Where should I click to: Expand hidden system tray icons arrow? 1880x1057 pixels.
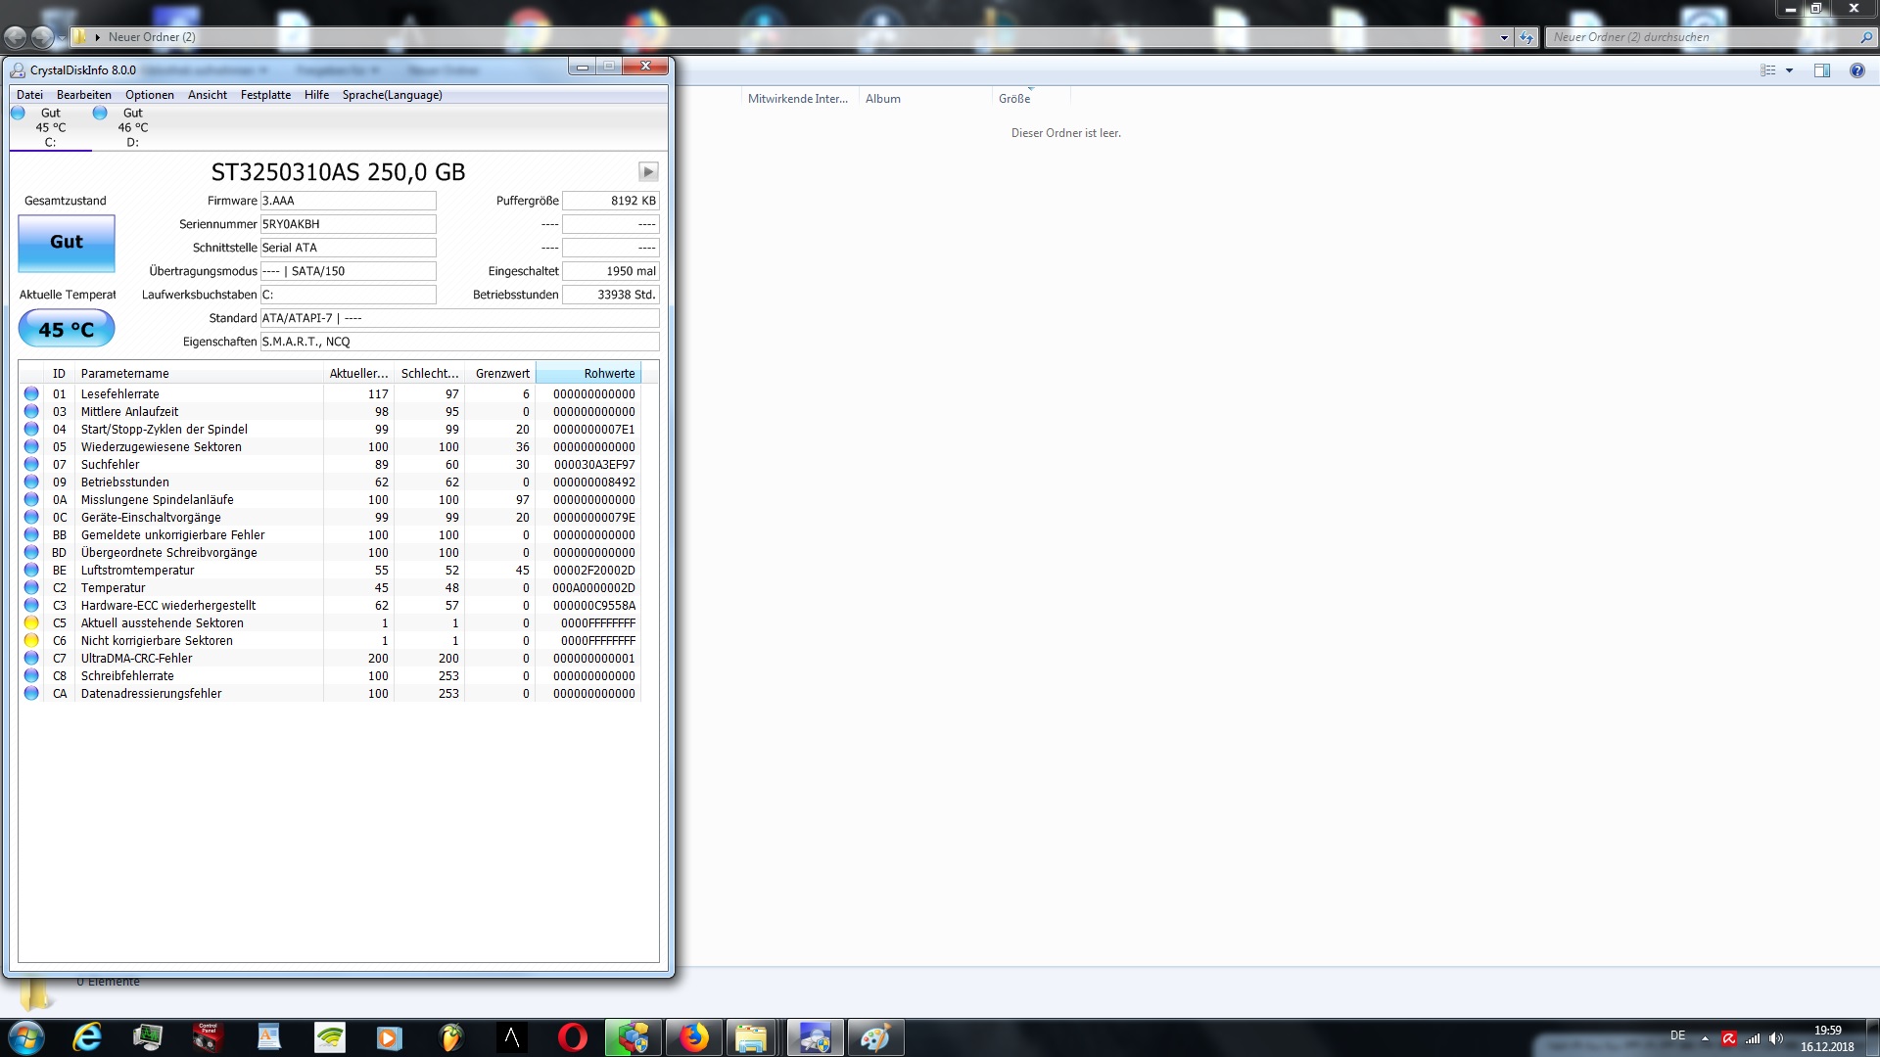1705,1038
